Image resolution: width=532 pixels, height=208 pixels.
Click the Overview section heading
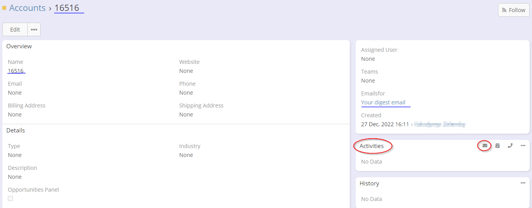click(19, 46)
